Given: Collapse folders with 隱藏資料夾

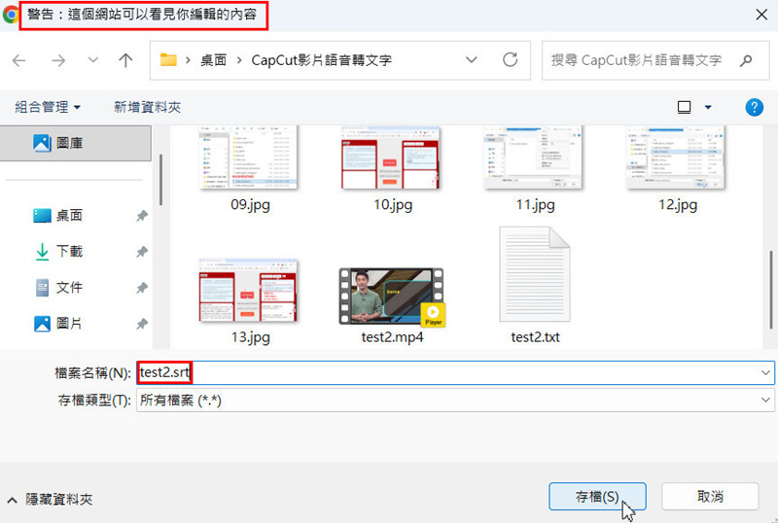Looking at the screenshot, I should 50,499.
